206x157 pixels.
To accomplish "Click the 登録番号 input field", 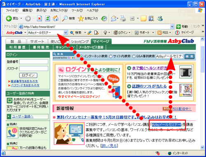I will (x=34, y=62).
